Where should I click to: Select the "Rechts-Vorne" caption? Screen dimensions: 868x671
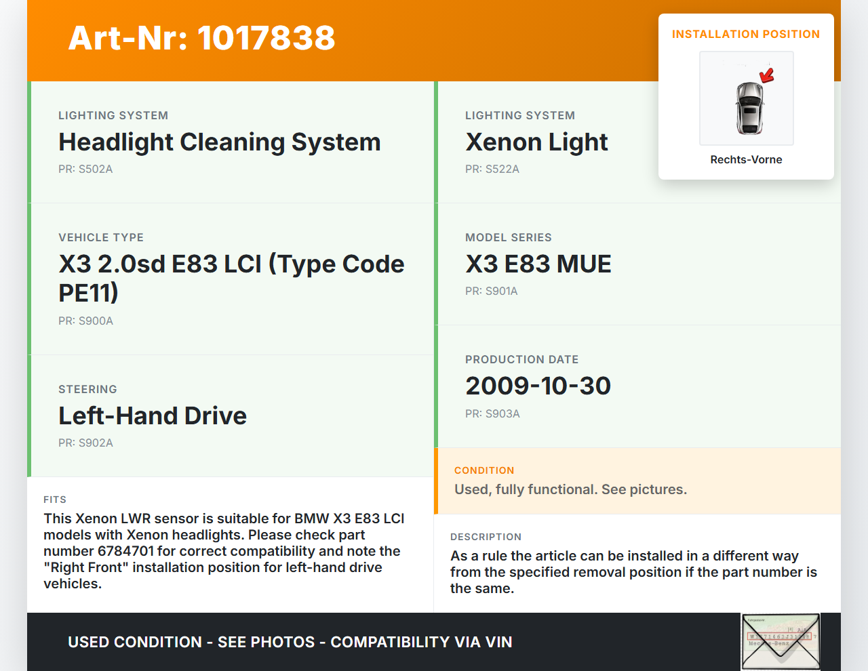point(746,159)
